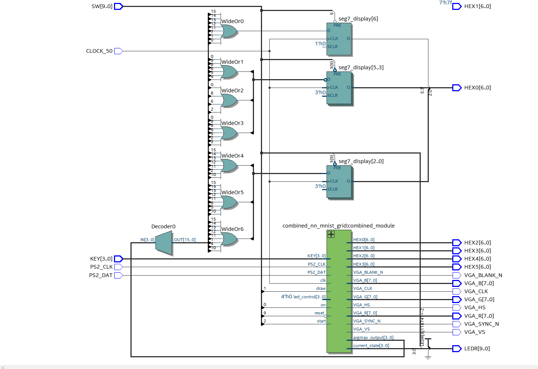Click the HEX1[6..0] output pin symbol
The width and height of the screenshot is (538, 369).
click(x=457, y=6)
